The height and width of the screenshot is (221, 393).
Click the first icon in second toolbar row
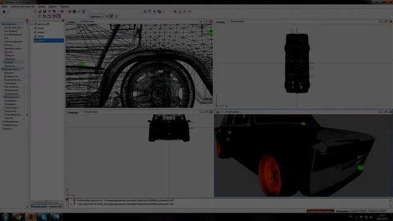[x=39, y=17]
